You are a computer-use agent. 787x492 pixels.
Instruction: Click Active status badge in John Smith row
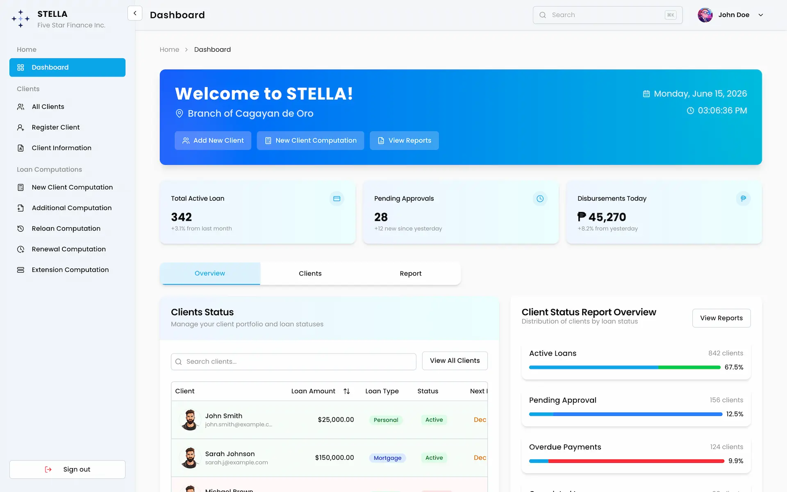click(x=434, y=420)
